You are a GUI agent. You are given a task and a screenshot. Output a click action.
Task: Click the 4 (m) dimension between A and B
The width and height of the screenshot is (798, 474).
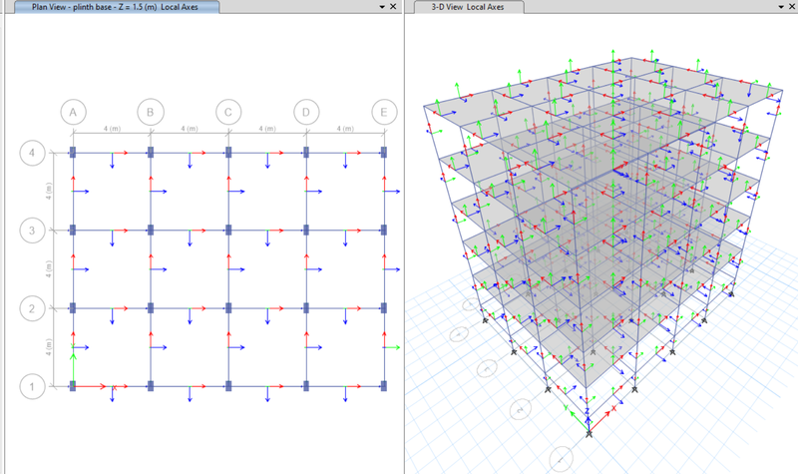pyautogui.click(x=112, y=129)
